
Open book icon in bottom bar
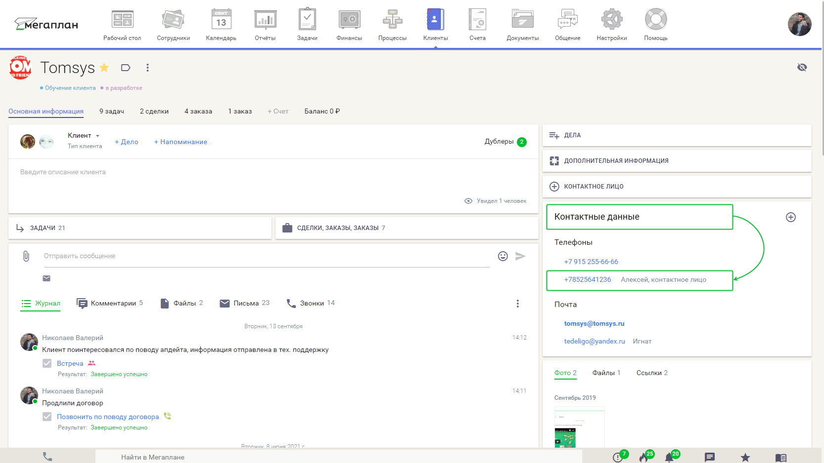point(781,458)
